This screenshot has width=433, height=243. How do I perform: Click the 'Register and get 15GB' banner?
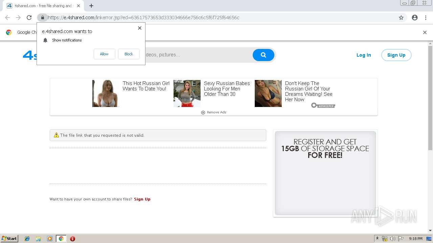325,173
